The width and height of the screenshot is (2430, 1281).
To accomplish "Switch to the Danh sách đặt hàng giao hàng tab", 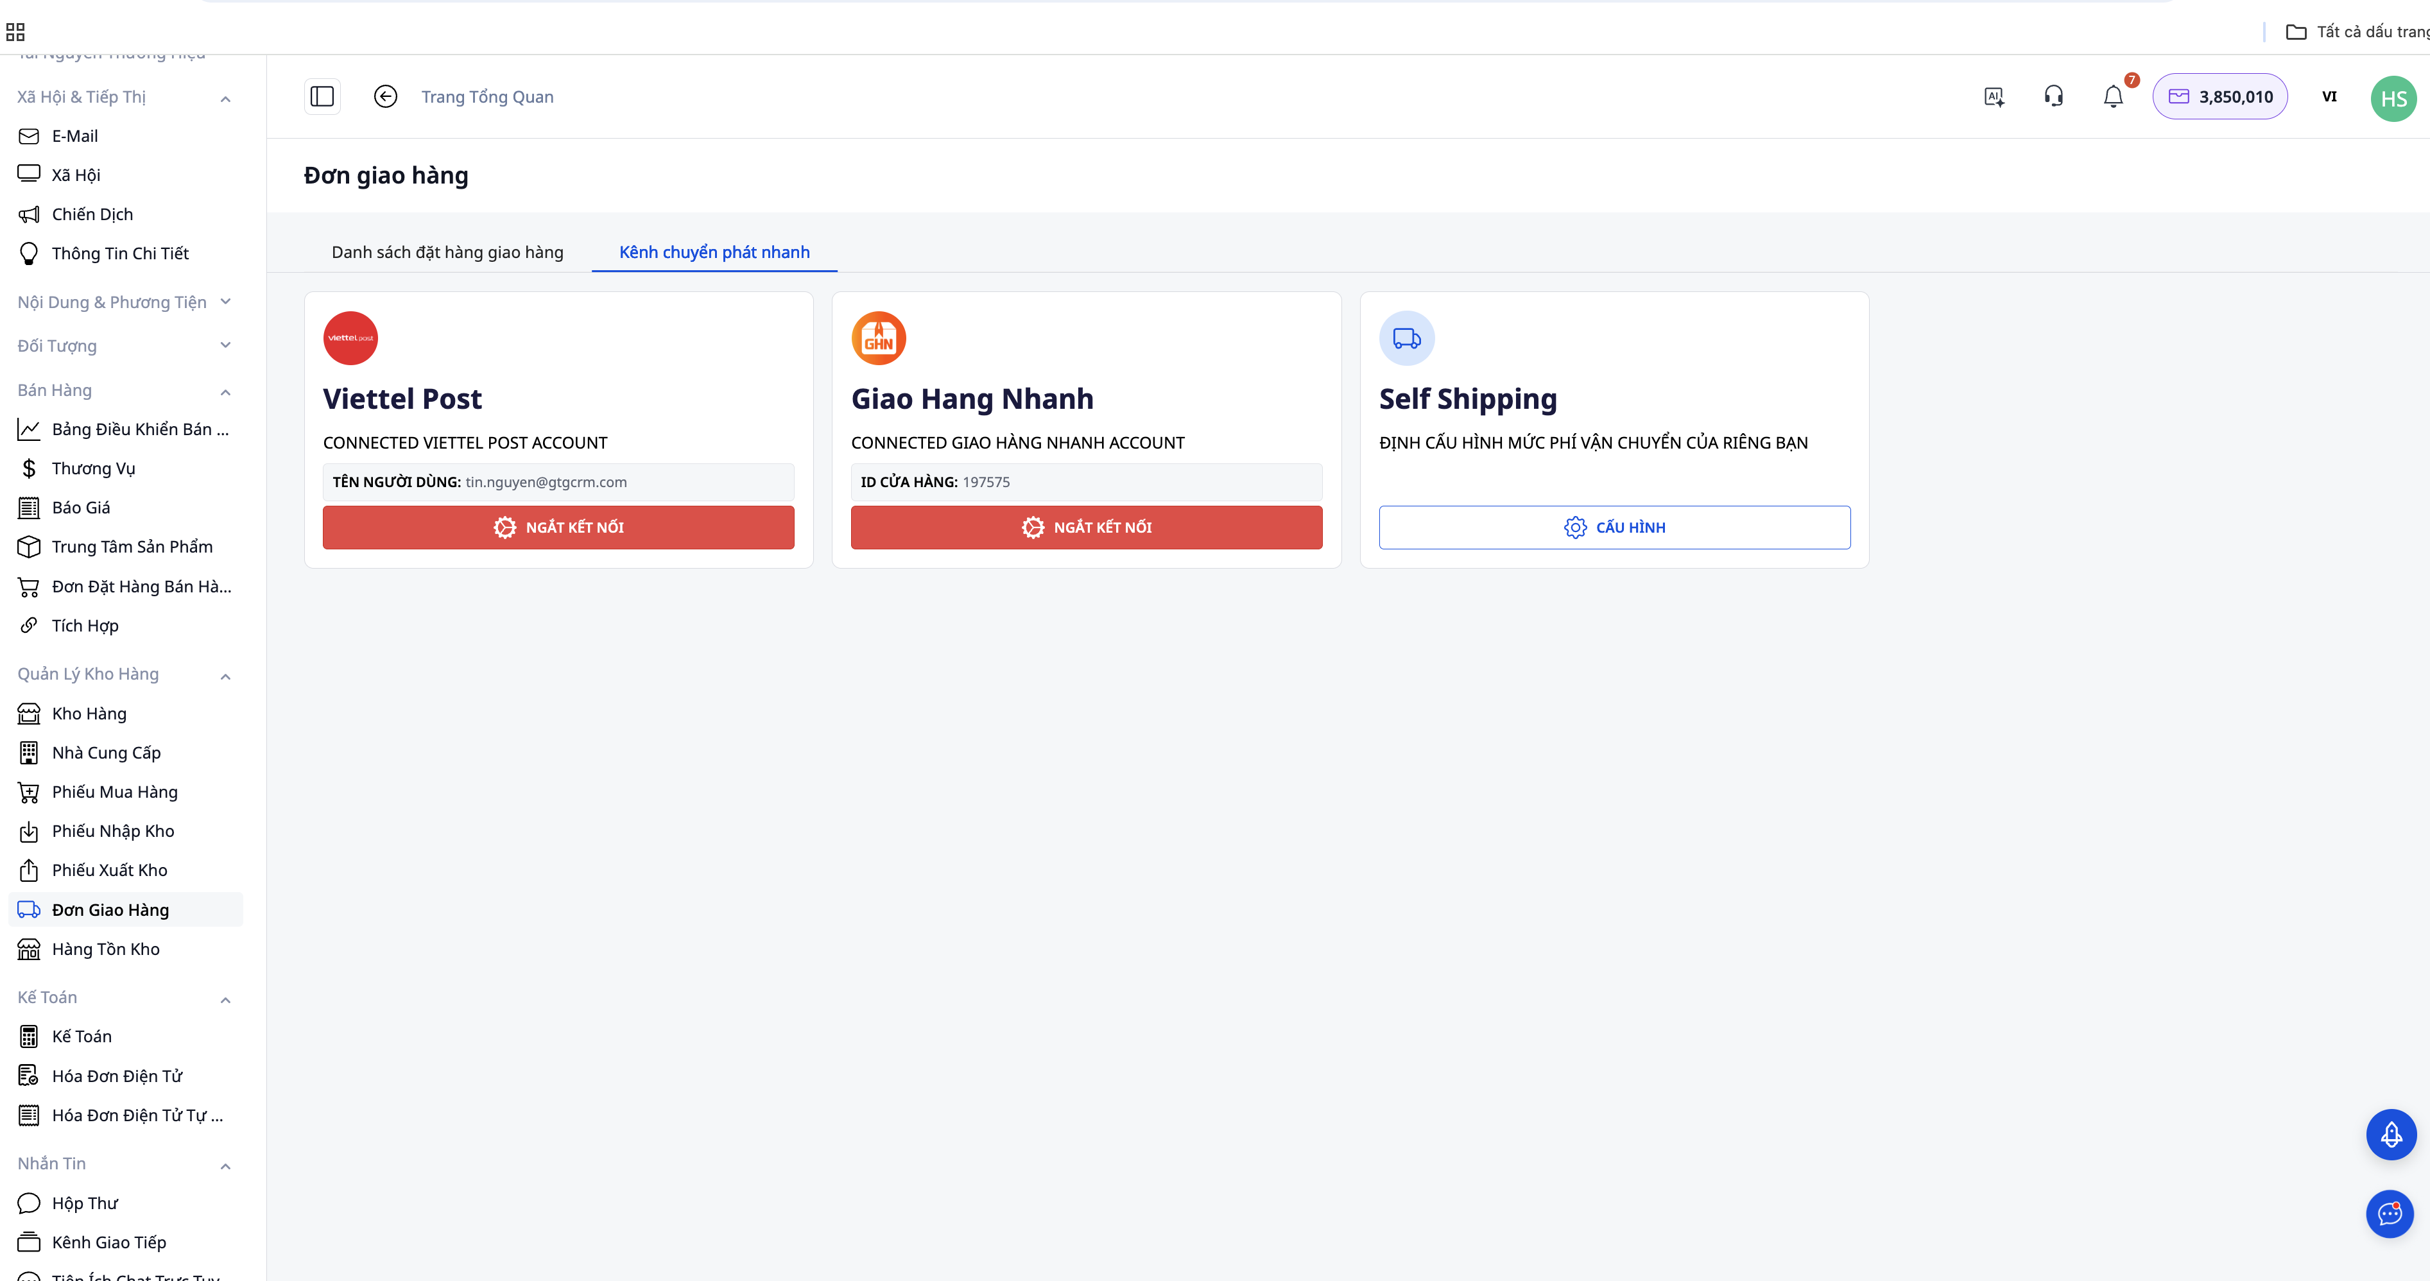I will [447, 252].
